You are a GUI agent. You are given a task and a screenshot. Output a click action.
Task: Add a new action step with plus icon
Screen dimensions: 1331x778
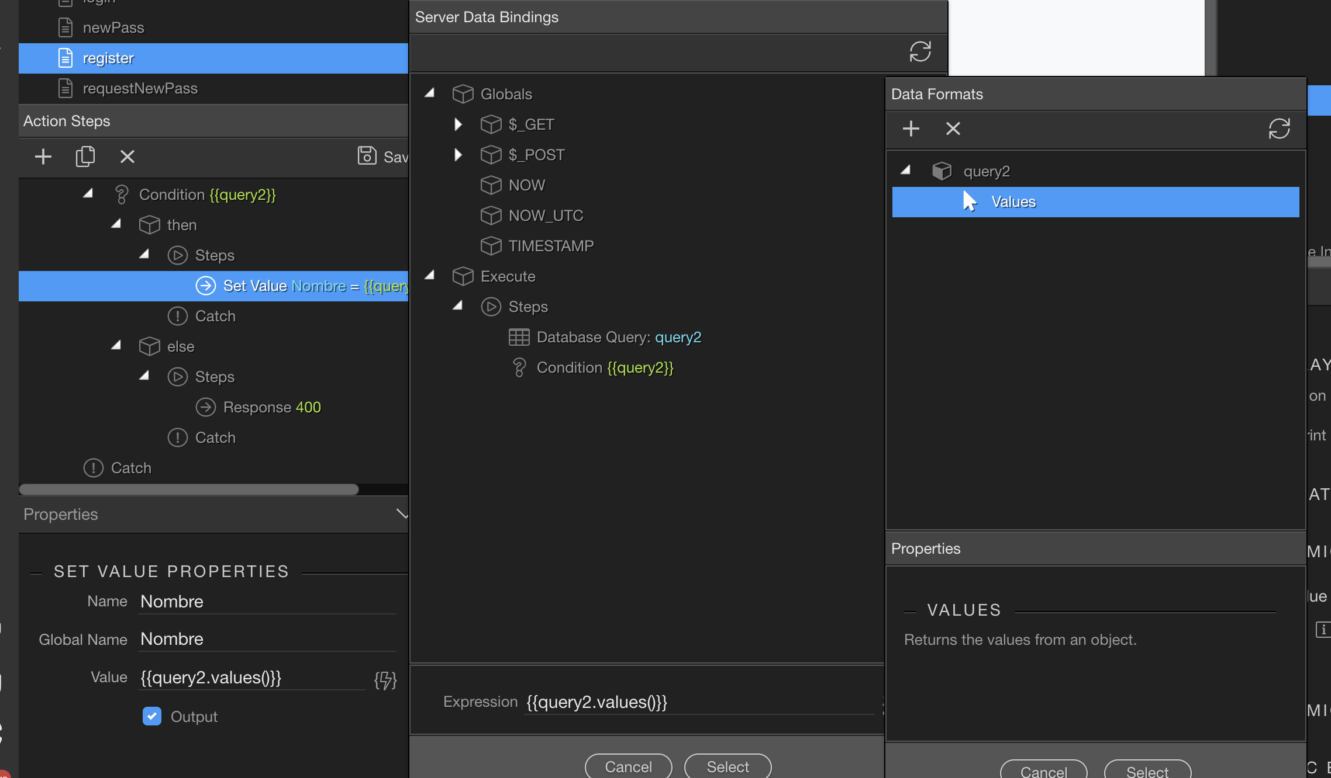[x=43, y=157]
